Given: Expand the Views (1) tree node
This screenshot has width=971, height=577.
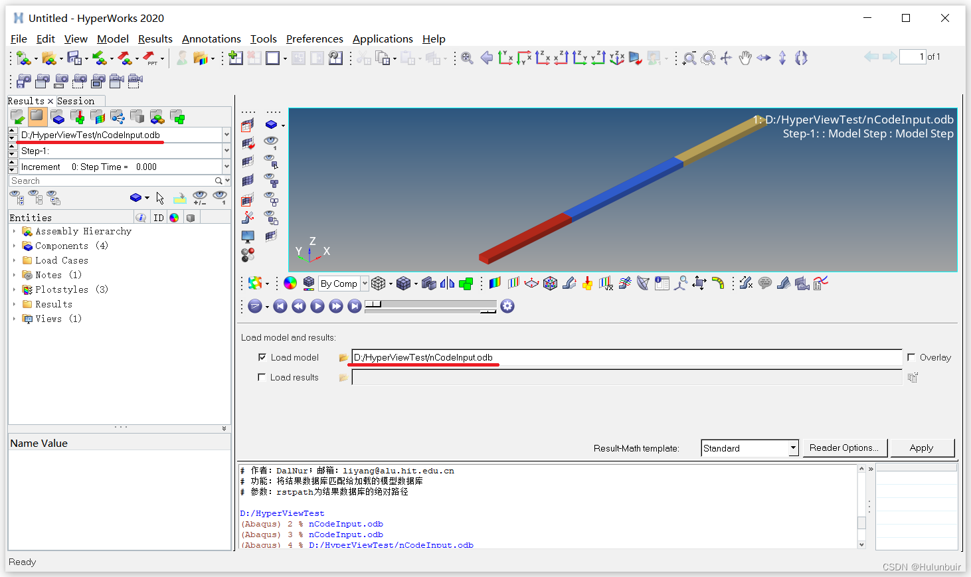Looking at the screenshot, I should coord(14,319).
